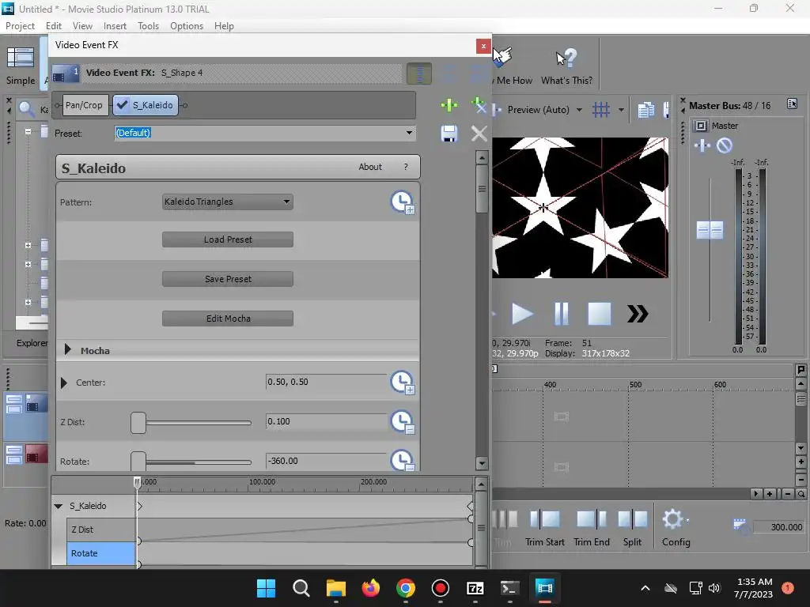
Task: Click the Z Dist animate clock icon
Action: click(403, 422)
